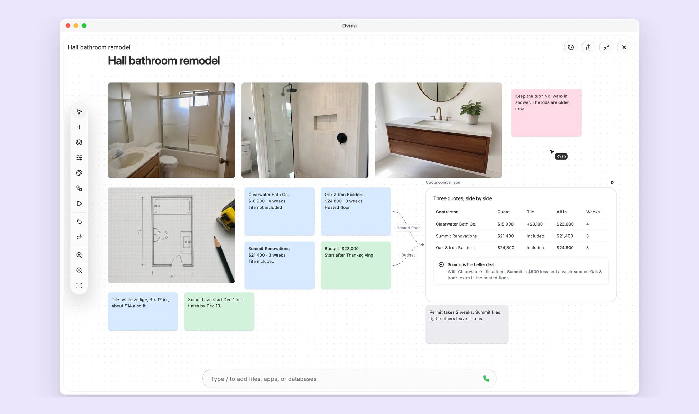Select the shapes connector tool
The width and height of the screenshot is (699, 414).
pyautogui.click(x=79, y=188)
